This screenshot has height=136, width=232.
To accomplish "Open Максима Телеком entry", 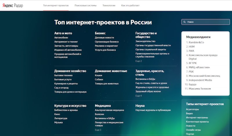I will click(x=200, y=89).
